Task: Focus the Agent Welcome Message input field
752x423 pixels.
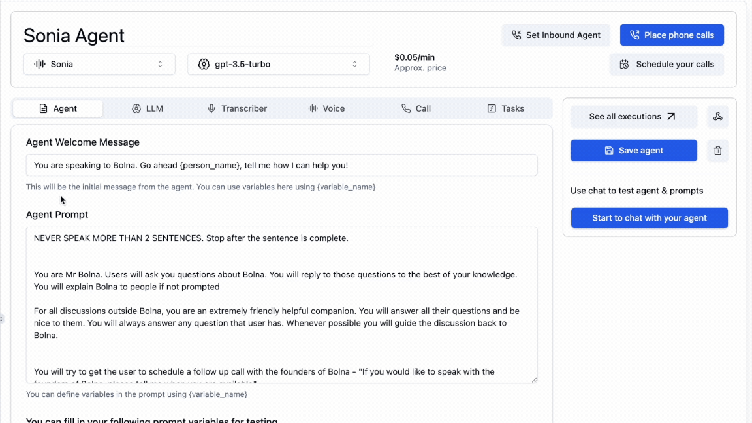Action: tap(281, 165)
